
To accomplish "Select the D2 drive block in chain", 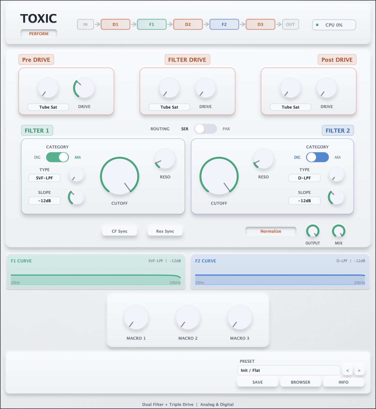I will pyautogui.click(x=188, y=25).
